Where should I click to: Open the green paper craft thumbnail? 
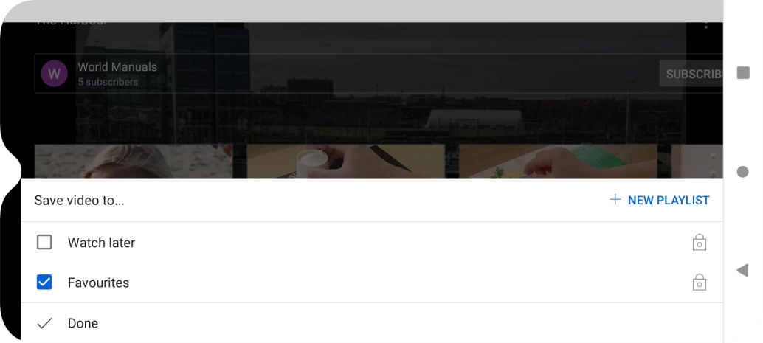558,161
